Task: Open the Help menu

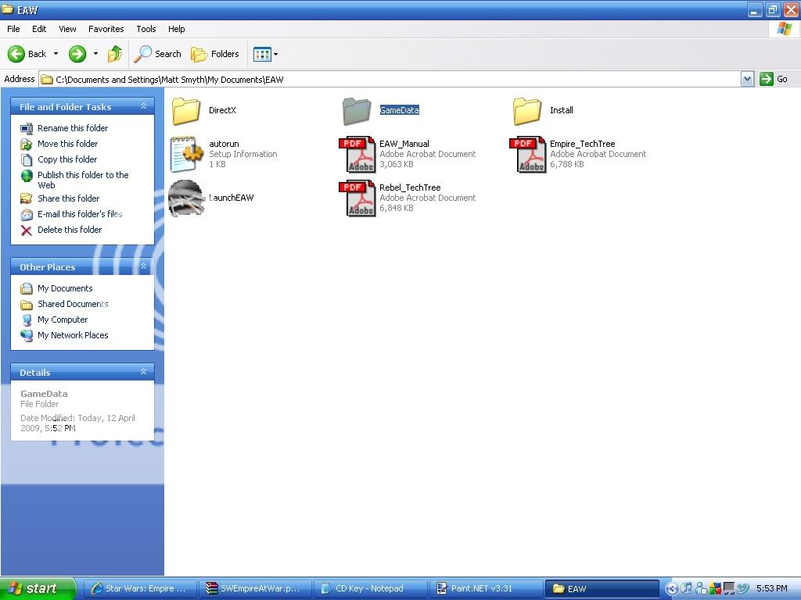Action: 177,29
